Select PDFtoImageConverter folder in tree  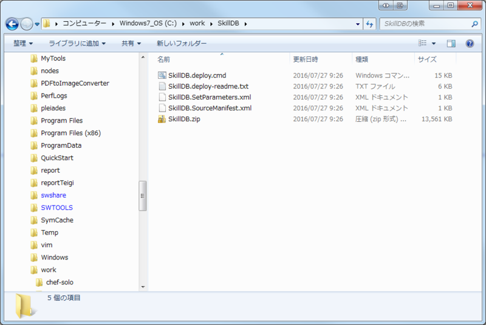(75, 83)
